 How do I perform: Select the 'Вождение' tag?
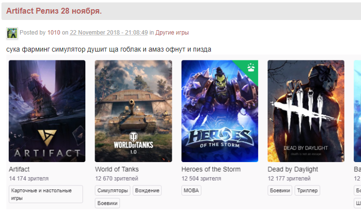tap(147, 191)
